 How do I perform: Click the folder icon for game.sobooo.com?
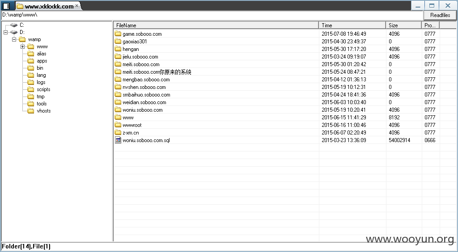(118, 34)
